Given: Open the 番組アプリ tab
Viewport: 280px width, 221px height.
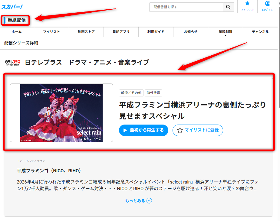Looking at the screenshot, I should (x=121, y=32).
